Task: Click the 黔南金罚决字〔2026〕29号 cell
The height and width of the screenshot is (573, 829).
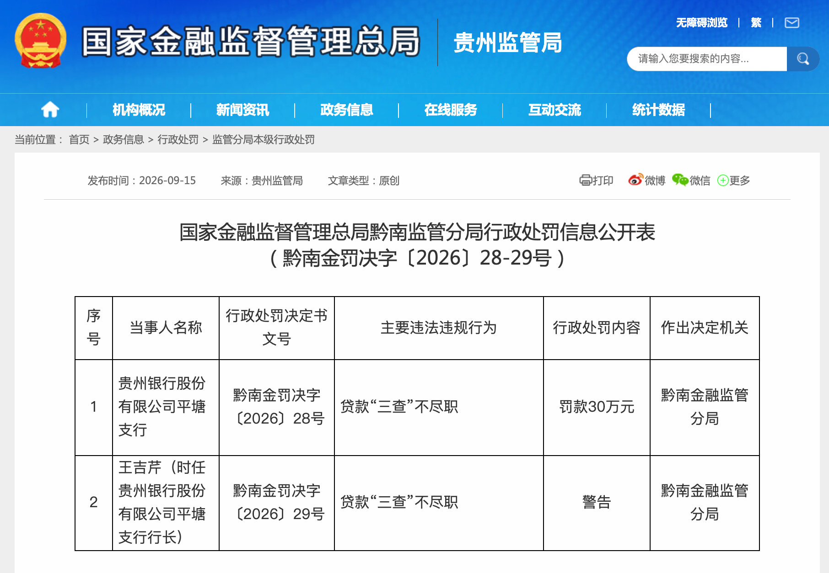Action: [277, 502]
